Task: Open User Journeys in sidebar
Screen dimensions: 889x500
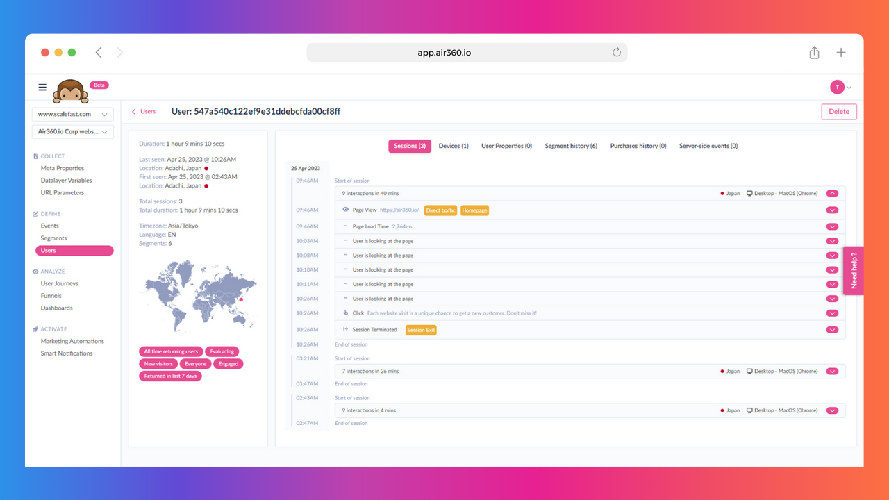Action: click(x=59, y=283)
